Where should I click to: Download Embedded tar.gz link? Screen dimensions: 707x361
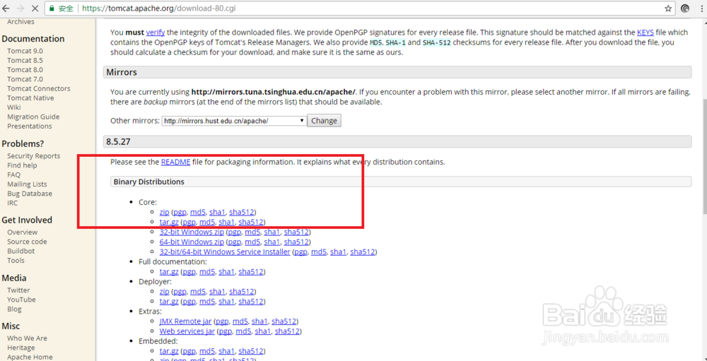click(x=169, y=351)
